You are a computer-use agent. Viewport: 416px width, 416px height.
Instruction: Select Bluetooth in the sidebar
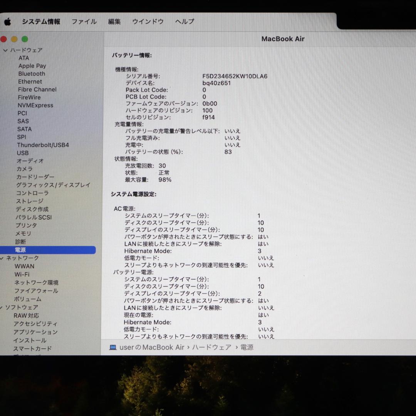point(31,74)
